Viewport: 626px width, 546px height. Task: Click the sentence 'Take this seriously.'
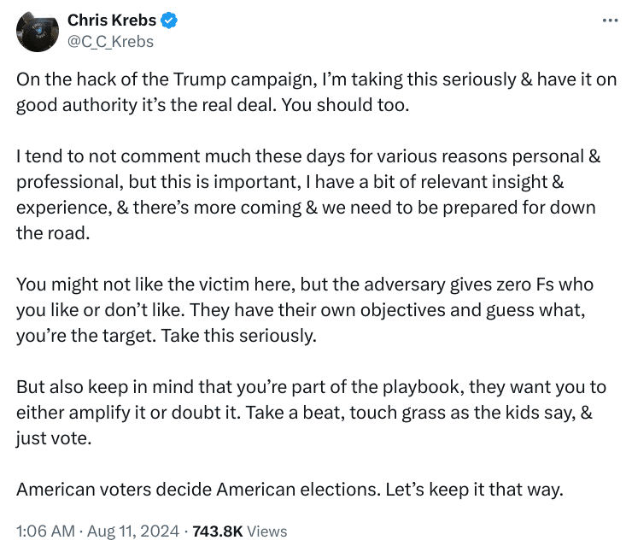tap(239, 336)
